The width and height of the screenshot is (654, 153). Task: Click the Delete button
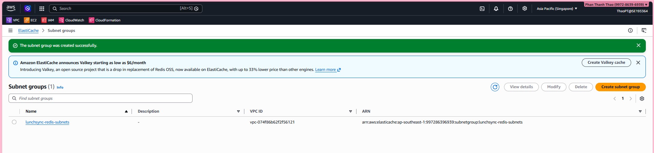click(x=581, y=87)
